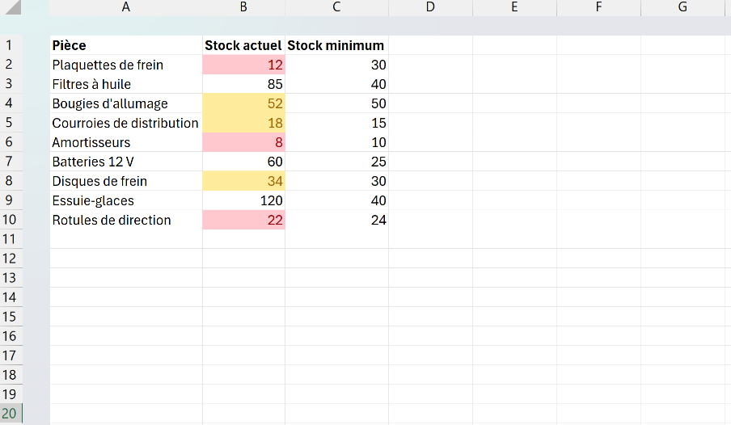Select row 11 header
The height and width of the screenshot is (425, 731).
point(10,239)
